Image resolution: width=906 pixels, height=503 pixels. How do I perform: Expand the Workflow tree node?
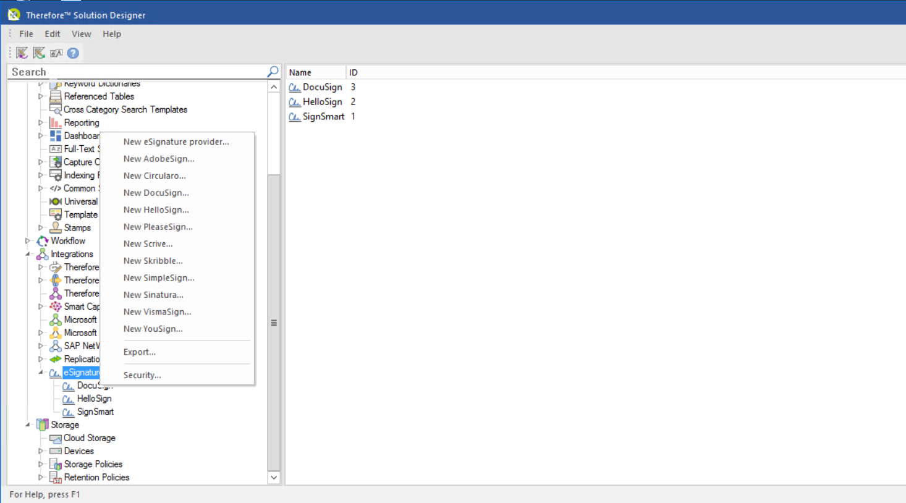pos(28,241)
